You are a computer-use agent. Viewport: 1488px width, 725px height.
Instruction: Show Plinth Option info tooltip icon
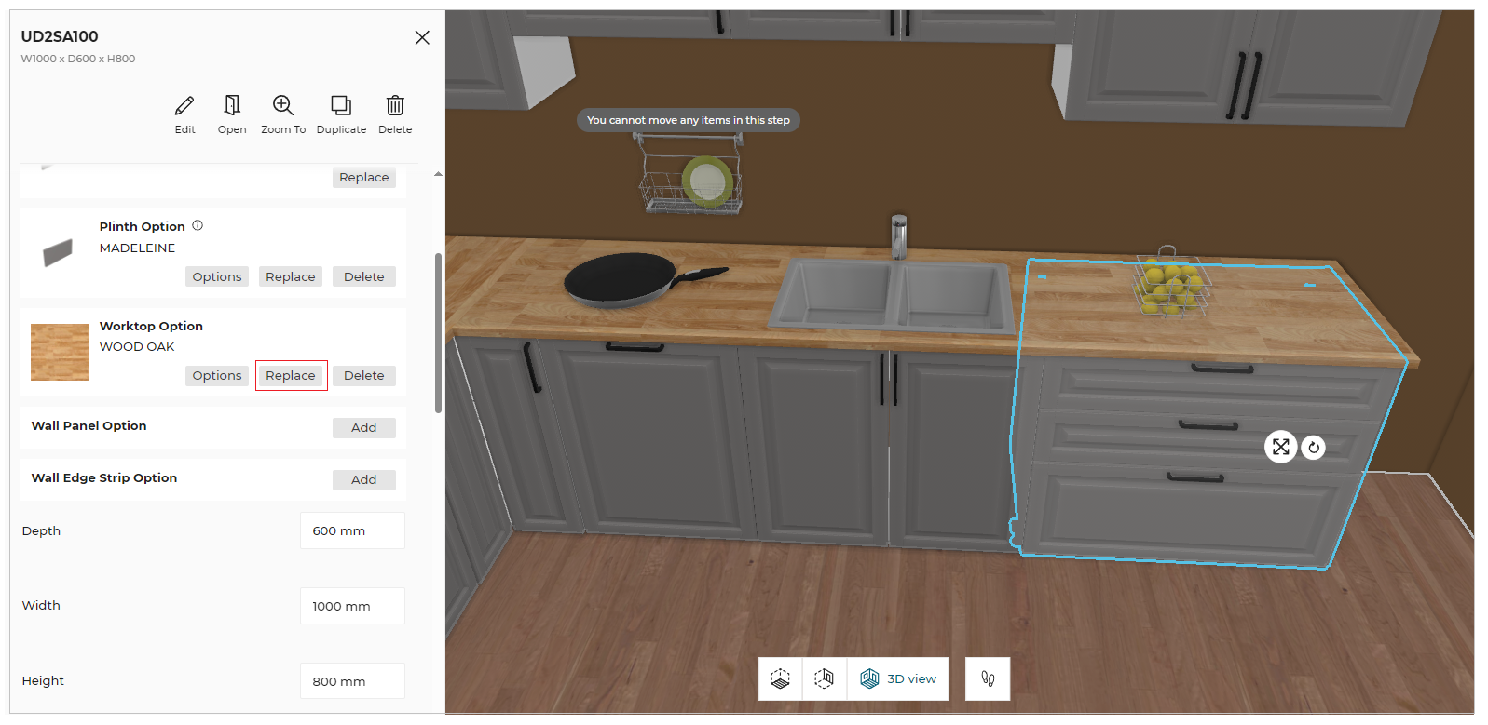(198, 225)
